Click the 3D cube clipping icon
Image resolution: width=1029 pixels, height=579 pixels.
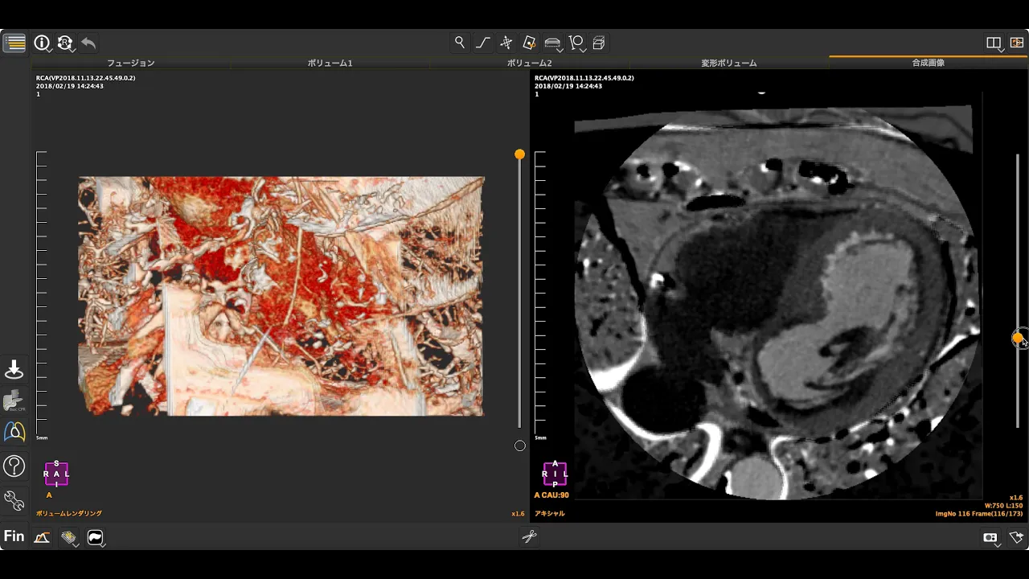coord(599,43)
